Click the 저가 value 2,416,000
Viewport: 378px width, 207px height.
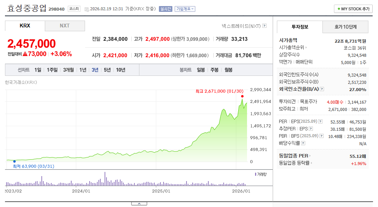(x=157, y=55)
